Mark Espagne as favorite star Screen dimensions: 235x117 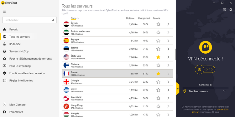pyautogui.click(x=158, y=41)
